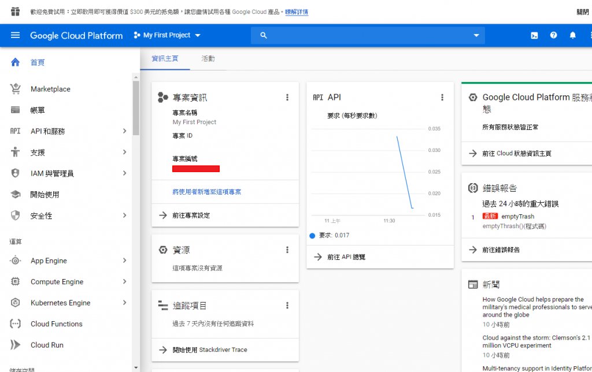The image size is (592, 372).
Task: Open the 專案資訊 card options menu
Action: pos(287,98)
